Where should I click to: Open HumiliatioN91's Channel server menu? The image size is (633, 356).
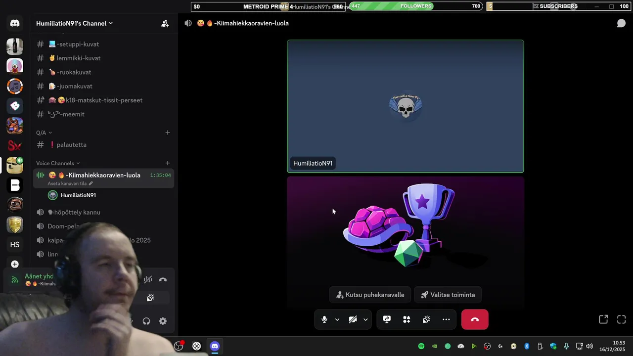coord(75,23)
